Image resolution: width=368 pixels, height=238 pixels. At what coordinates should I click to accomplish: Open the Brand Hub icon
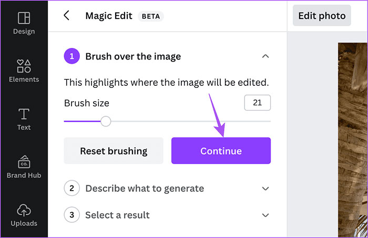24,162
